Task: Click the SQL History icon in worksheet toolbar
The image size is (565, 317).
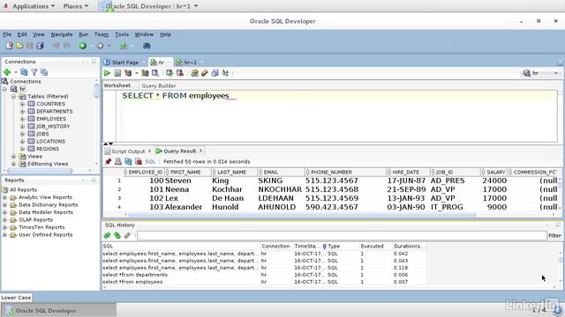Action: [215, 73]
